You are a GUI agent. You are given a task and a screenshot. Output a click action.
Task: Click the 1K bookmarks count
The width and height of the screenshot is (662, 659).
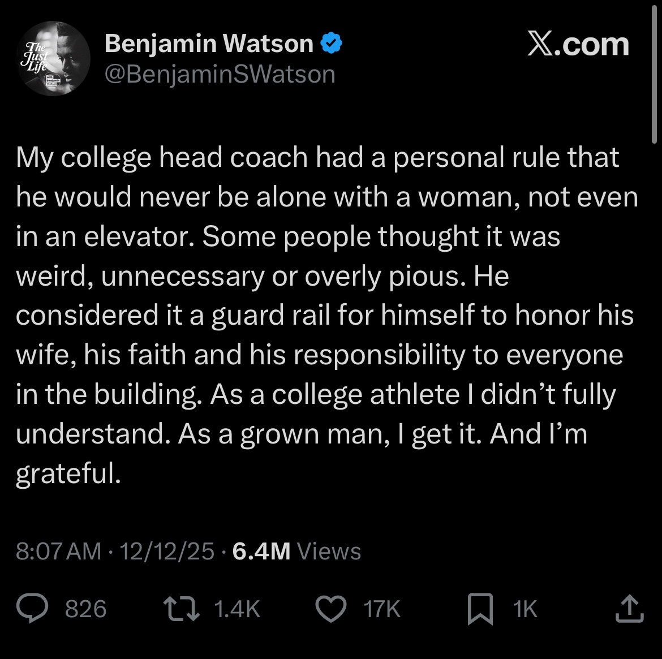point(524,609)
